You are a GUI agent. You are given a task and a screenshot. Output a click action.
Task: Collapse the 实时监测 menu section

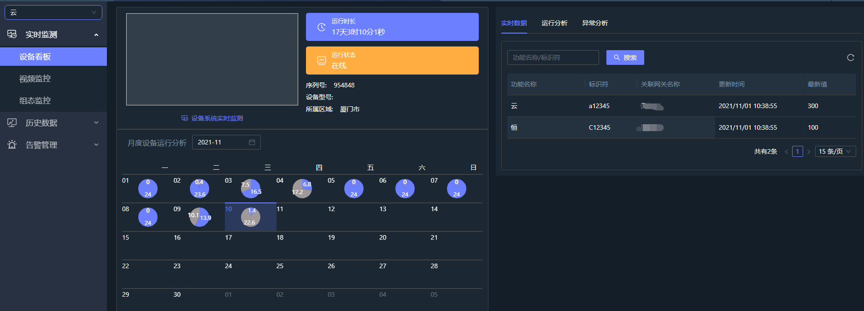pyautogui.click(x=96, y=35)
